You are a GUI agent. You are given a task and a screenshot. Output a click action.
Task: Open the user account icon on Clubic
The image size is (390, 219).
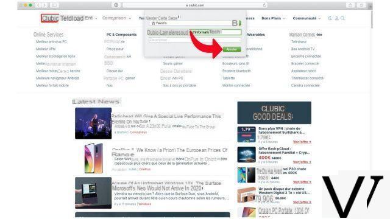336,18
